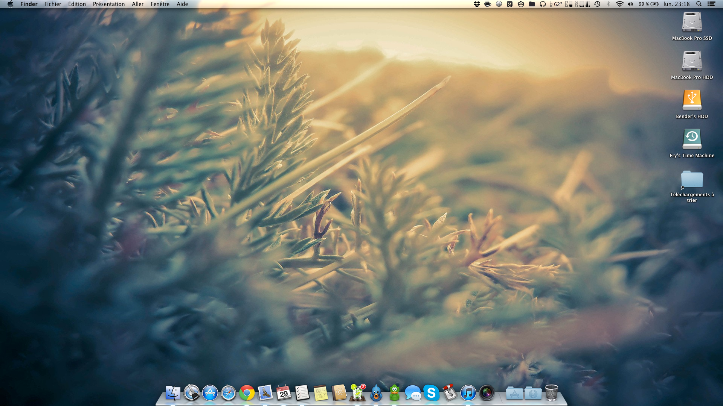Launch Skype from the Dock
The height and width of the screenshot is (406, 723).
431,393
